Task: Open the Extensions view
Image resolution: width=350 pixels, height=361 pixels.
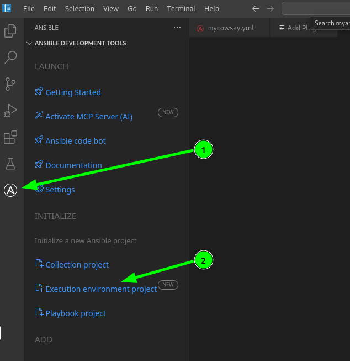Action: point(10,137)
